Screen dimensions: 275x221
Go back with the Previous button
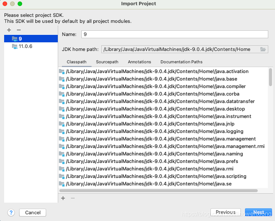pyautogui.click(x=225, y=212)
